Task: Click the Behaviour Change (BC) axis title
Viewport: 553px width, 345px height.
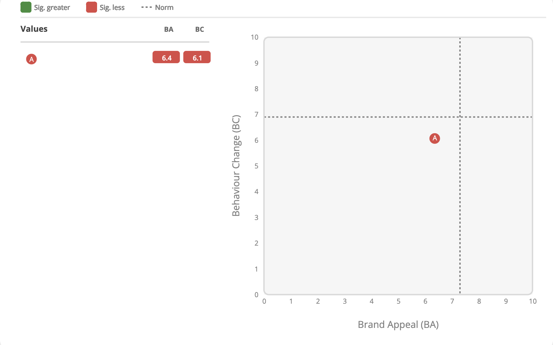Action: click(x=236, y=166)
